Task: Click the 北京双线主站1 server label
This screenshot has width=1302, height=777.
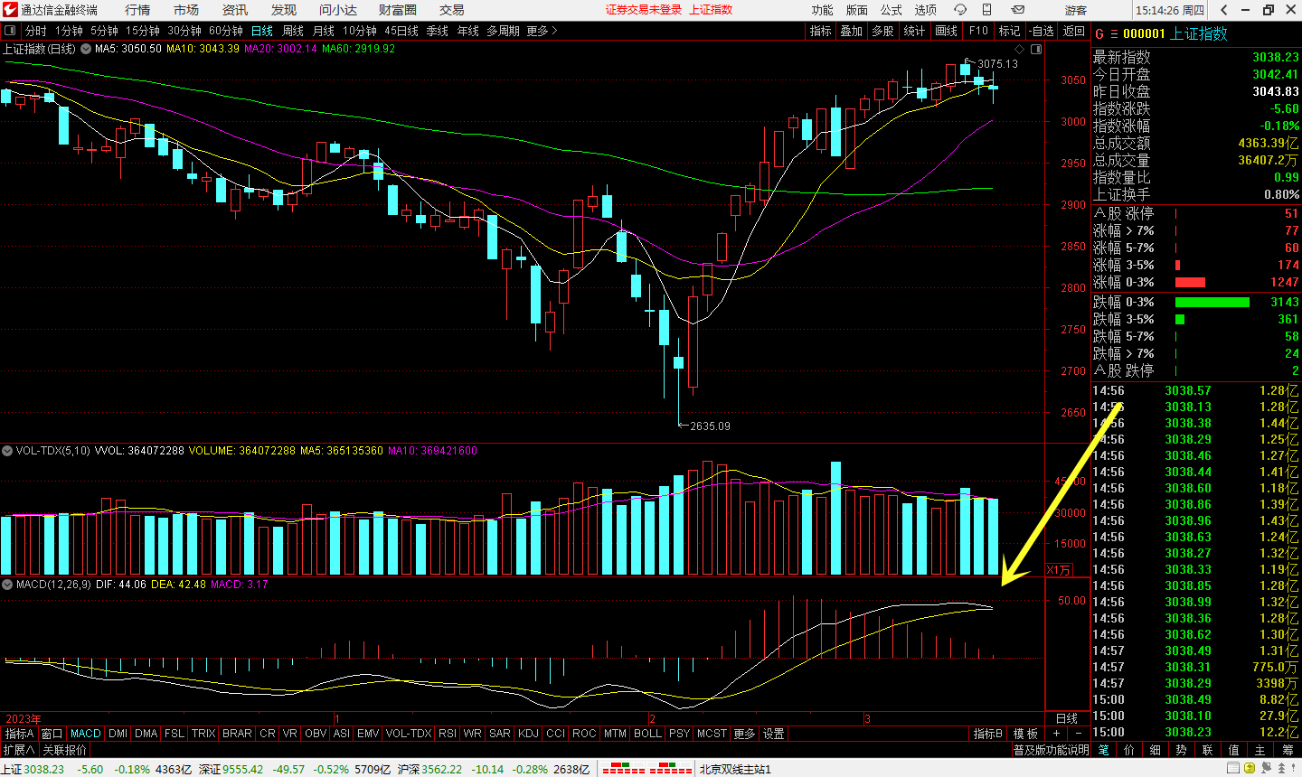Action: pyautogui.click(x=735, y=769)
